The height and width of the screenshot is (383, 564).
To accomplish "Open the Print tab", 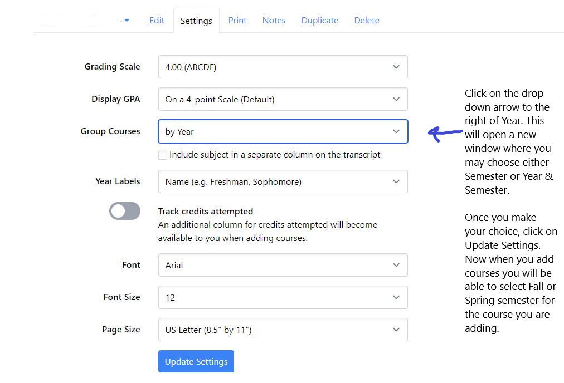I will tap(237, 21).
